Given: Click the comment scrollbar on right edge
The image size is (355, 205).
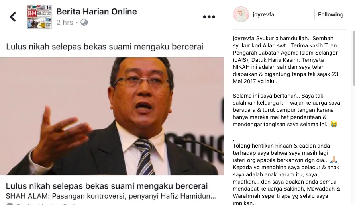Looking at the screenshot, I should 353,58.
